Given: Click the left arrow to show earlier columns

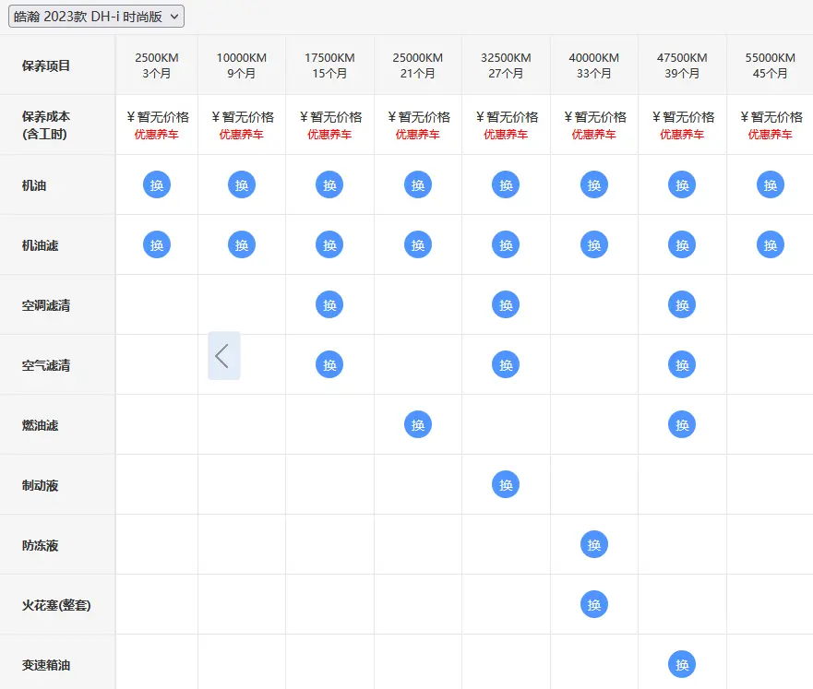Looking at the screenshot, I should tap(224, 356).
